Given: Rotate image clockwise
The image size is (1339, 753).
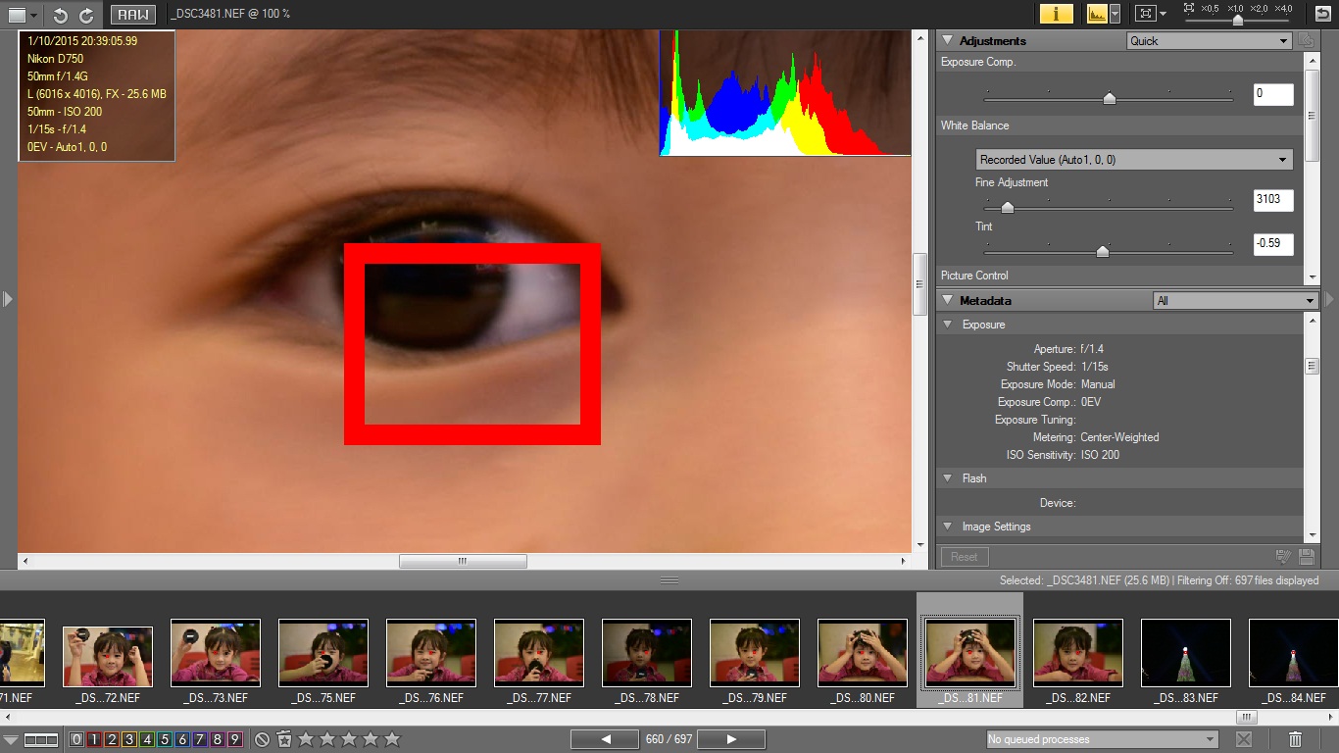Looking at the screenshot, I should 86,15.
